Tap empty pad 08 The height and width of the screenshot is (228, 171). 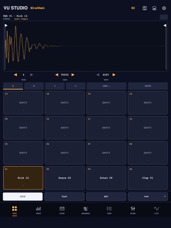[148, 153]
